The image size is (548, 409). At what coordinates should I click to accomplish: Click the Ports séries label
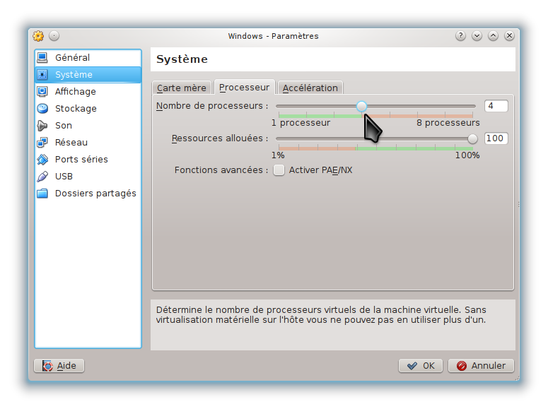81,159
